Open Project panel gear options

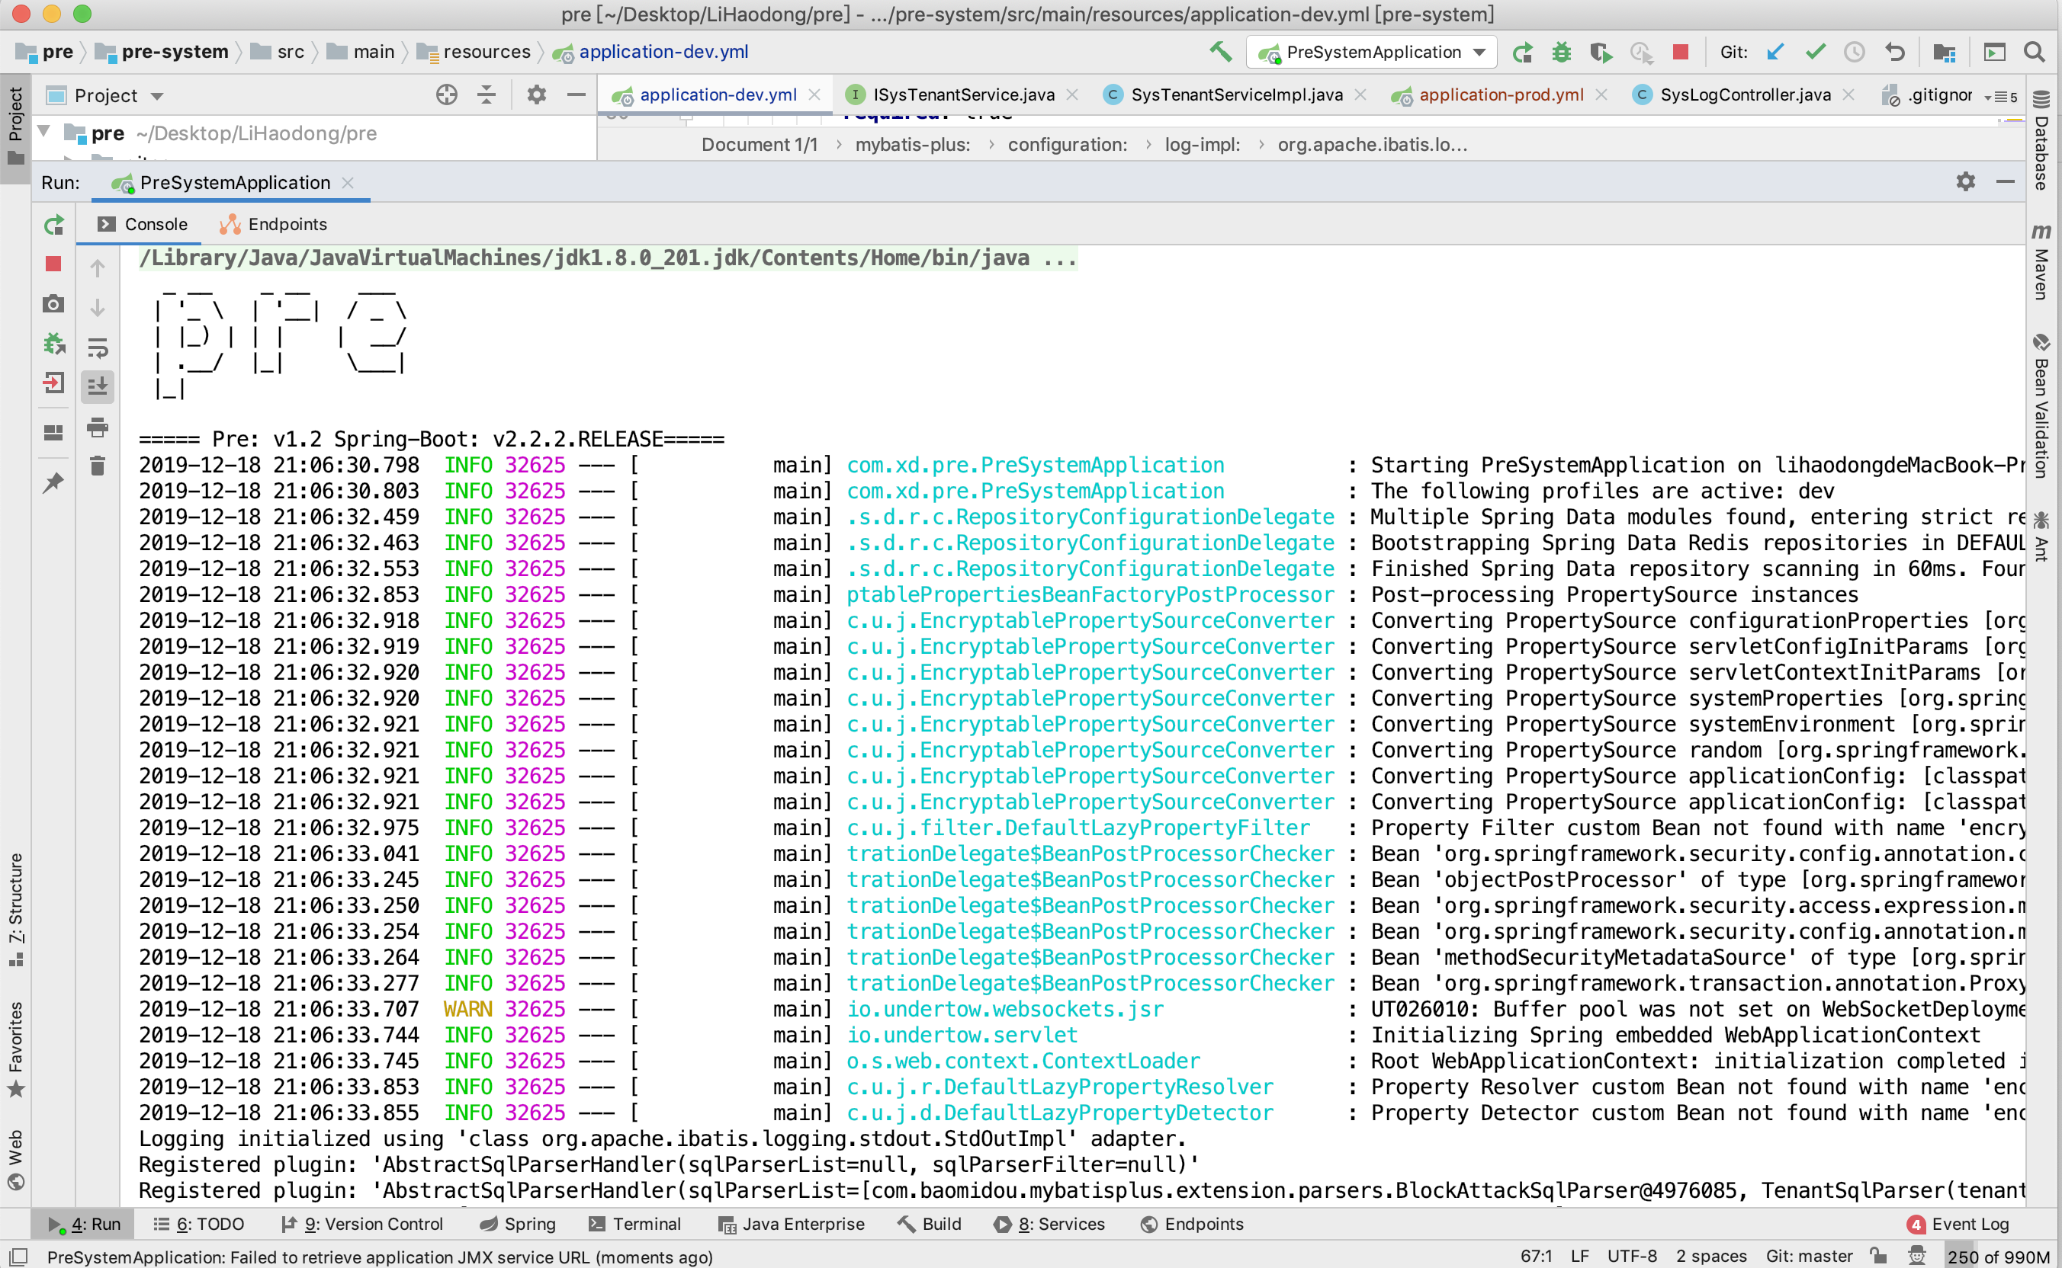pos(536,94)
